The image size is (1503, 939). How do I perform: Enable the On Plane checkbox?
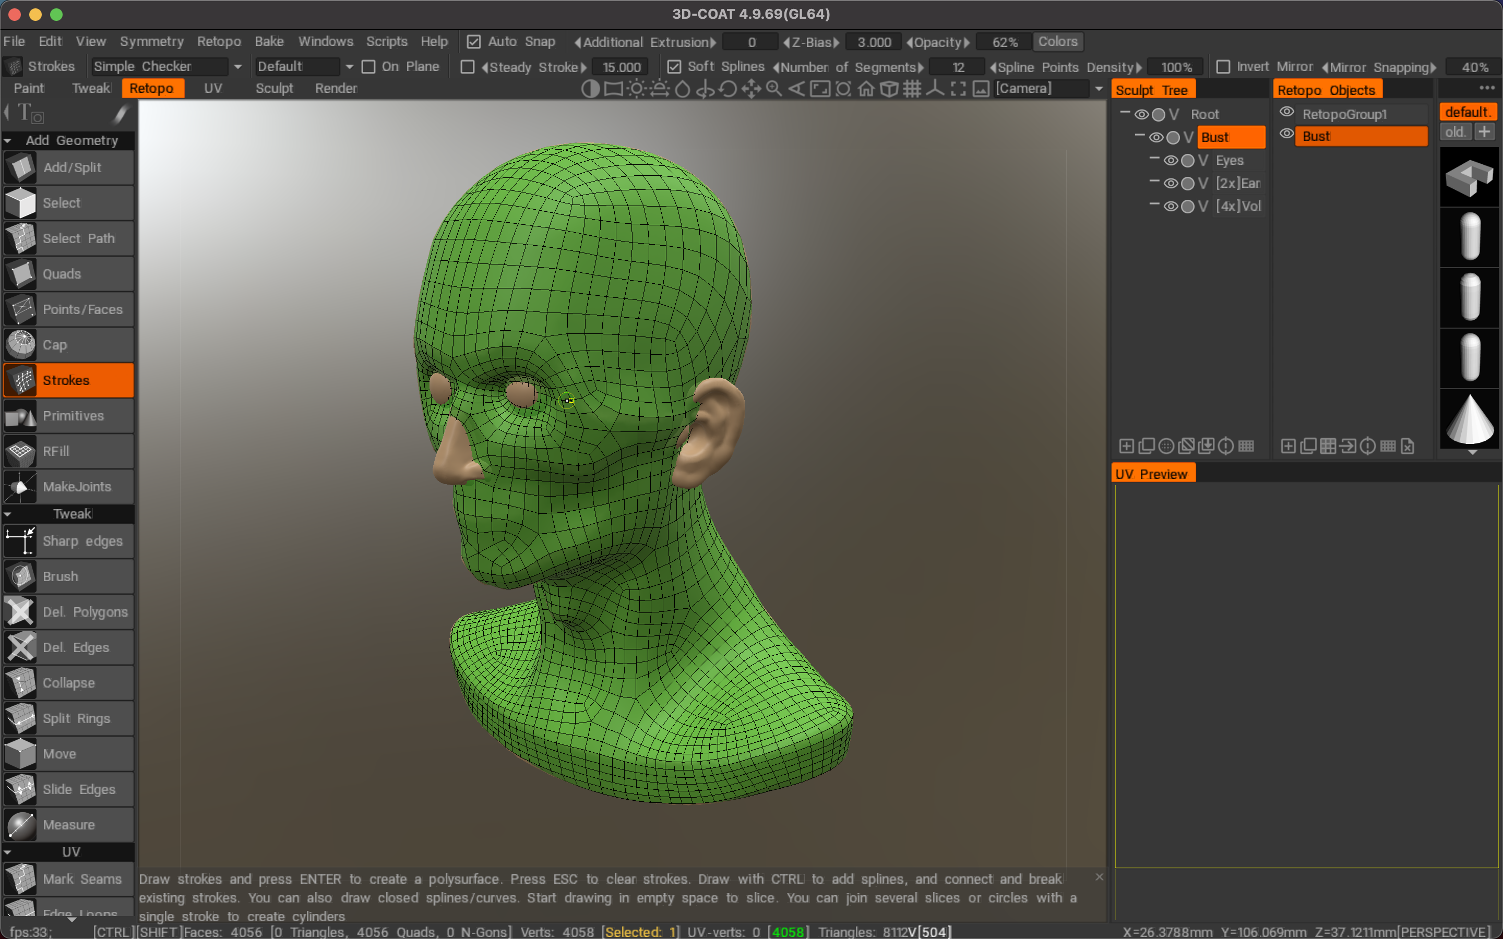(x=368, y=66)
